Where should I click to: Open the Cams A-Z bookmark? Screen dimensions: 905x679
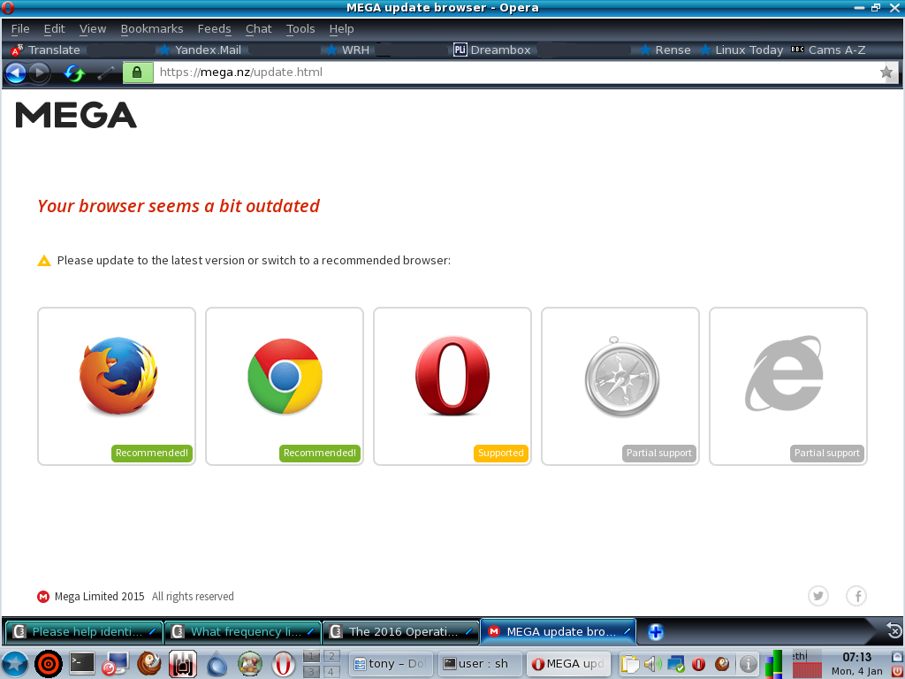(828, 50)
